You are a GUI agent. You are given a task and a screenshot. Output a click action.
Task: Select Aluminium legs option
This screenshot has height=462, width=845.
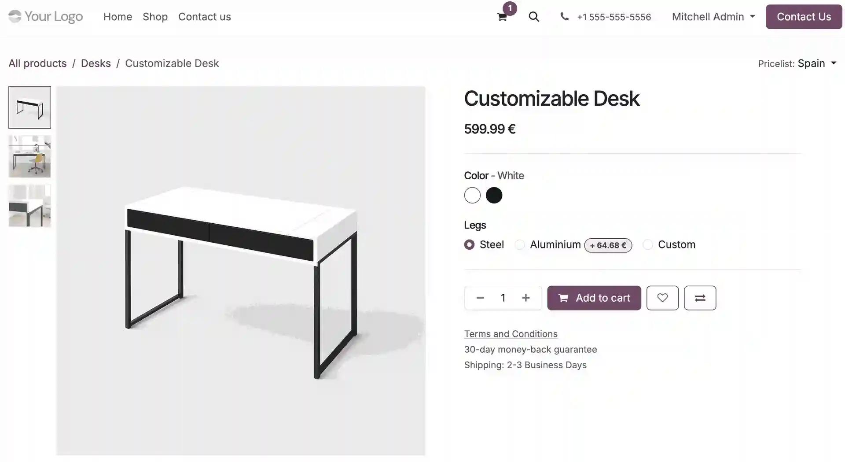[520, 245]
